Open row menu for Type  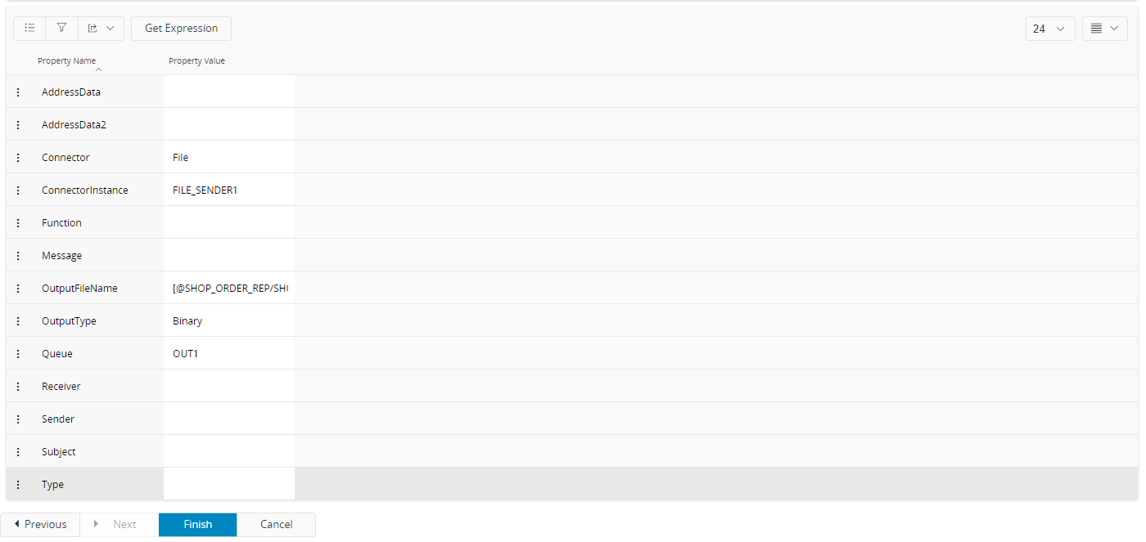18,485
